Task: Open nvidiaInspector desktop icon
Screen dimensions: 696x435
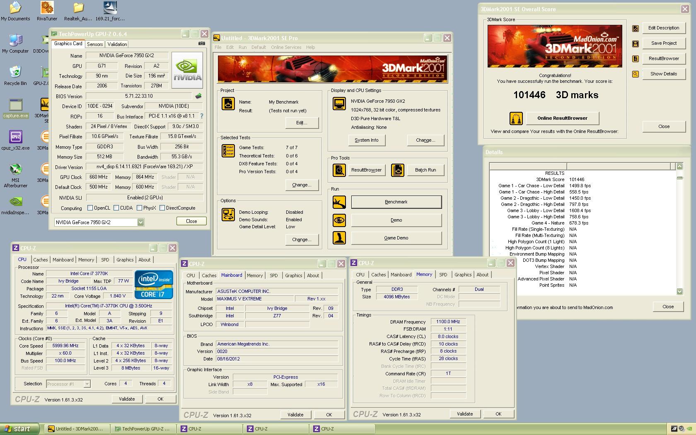Action: (x=15, y=205)
